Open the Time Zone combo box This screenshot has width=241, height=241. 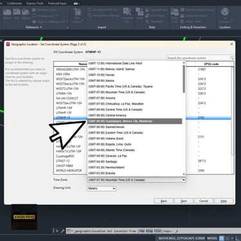[136, 180]
